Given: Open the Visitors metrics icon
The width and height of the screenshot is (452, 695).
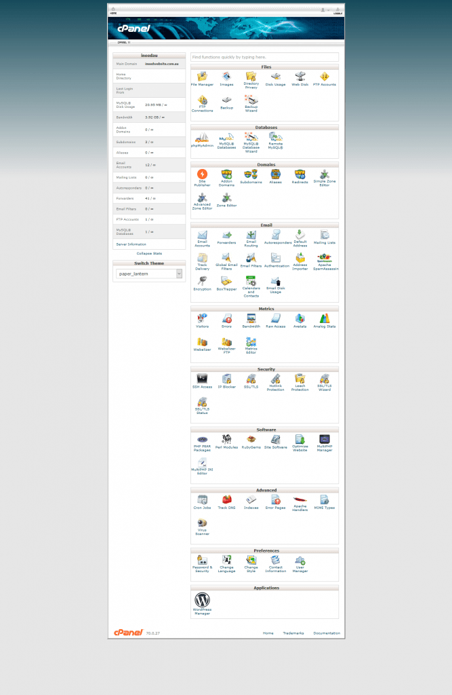Looking at the screenshot, I should click(x=202, y=319).
